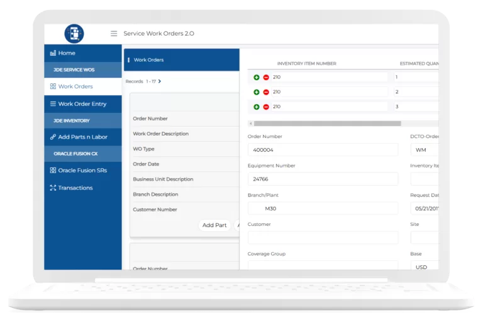Click the app logo icon
483x313 pixels.
pyautogui.click(x=74, y=33)
